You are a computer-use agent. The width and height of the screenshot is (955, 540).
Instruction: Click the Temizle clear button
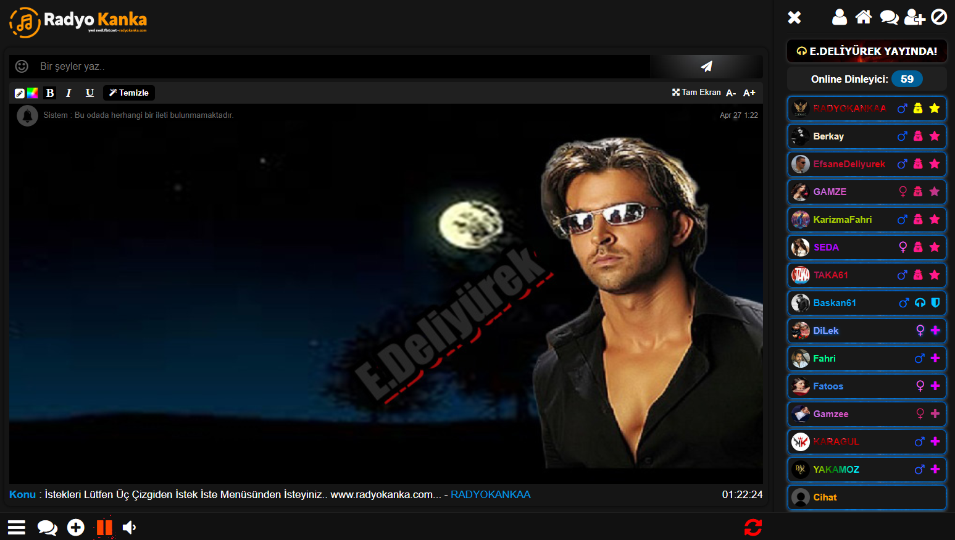tap(129, 93)
